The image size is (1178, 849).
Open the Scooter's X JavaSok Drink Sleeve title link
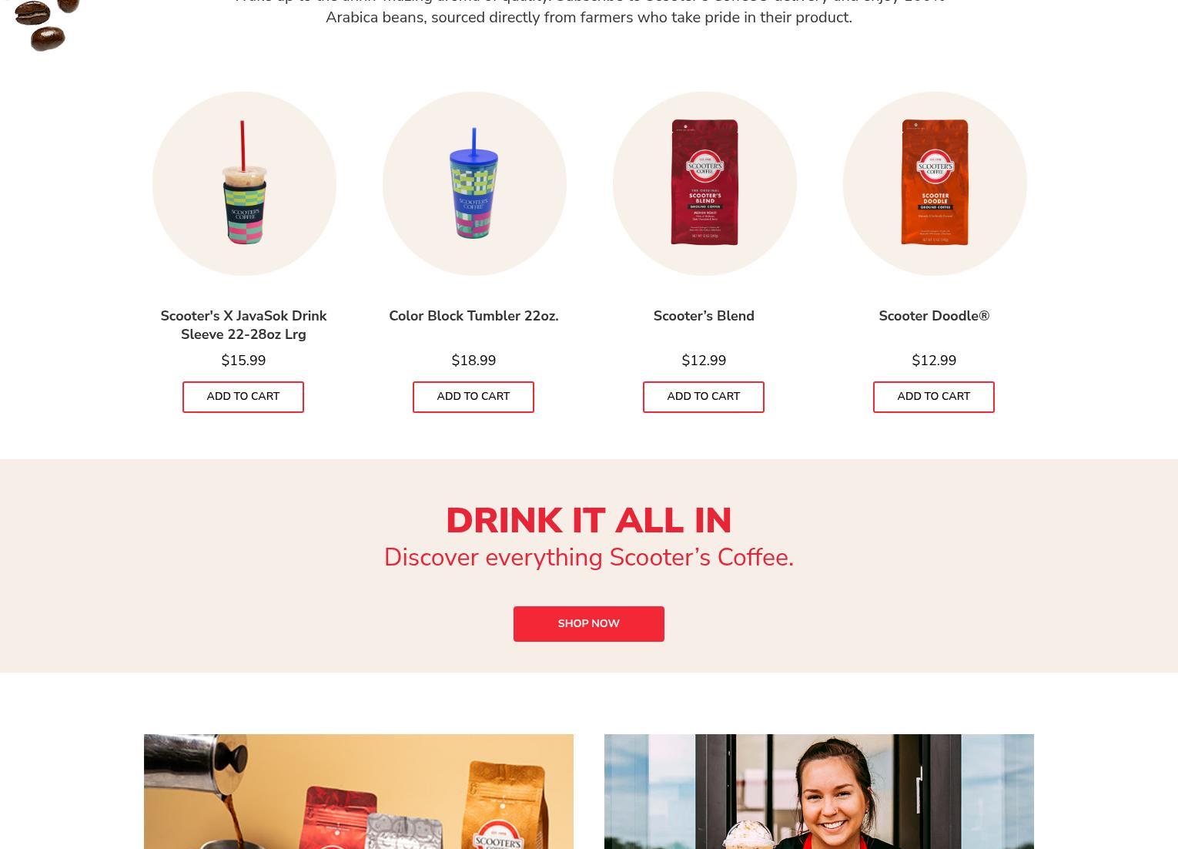243,325
